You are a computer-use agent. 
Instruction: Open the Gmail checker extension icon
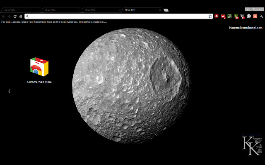coord(223,16)
